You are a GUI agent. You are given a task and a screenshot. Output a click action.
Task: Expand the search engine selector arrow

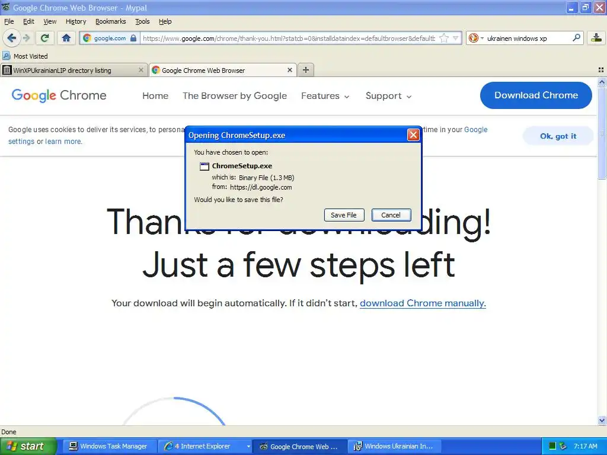pyautogui.click(x=482, y=38)
